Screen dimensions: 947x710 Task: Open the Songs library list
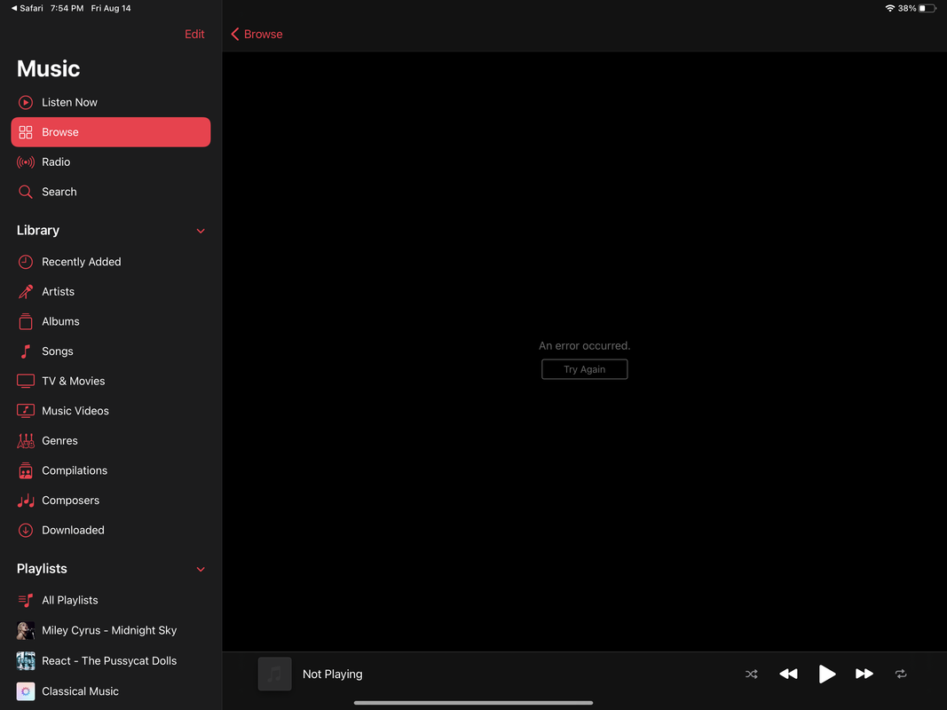[x=111, y=351]
